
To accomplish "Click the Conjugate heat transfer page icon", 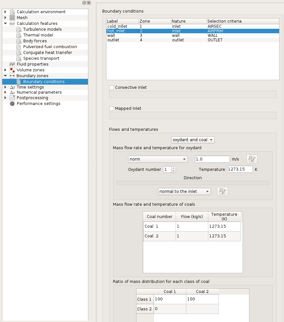I will click(19, 53).
